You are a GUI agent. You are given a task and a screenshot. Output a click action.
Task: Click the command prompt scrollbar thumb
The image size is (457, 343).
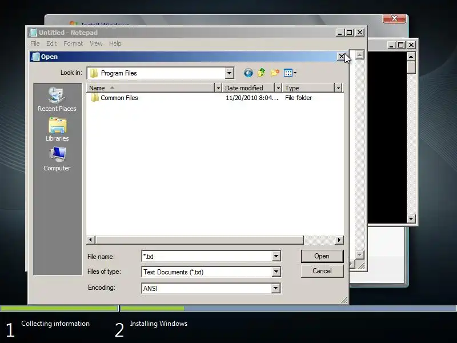pyautogui.click(x=411, y=67)
